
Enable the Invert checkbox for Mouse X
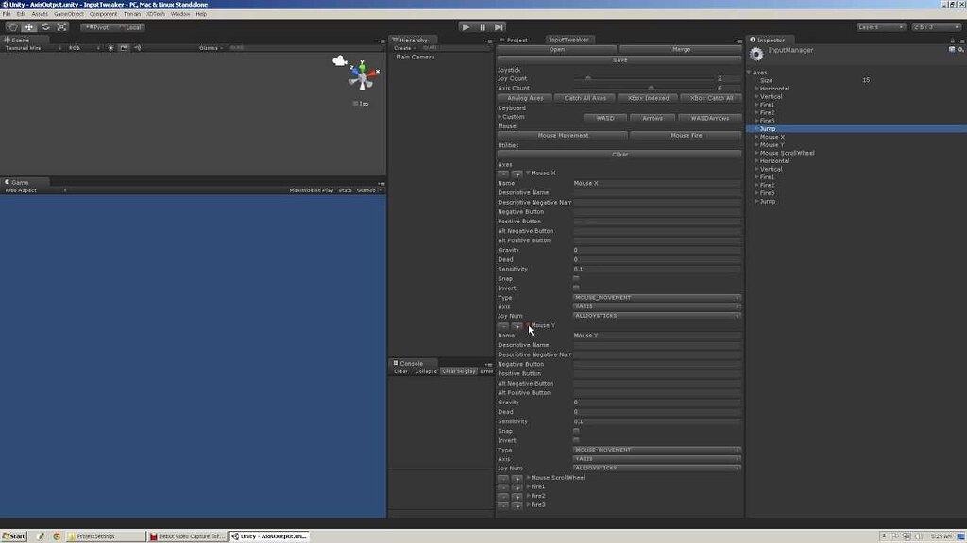576,288
